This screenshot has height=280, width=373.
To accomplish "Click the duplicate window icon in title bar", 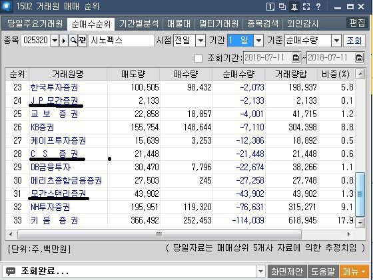I will click(x=282, y=7).
